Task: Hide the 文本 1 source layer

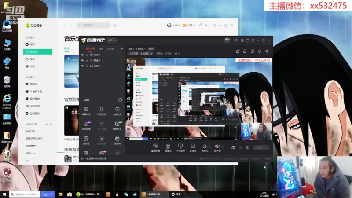Action: click(x=82, y=55)
